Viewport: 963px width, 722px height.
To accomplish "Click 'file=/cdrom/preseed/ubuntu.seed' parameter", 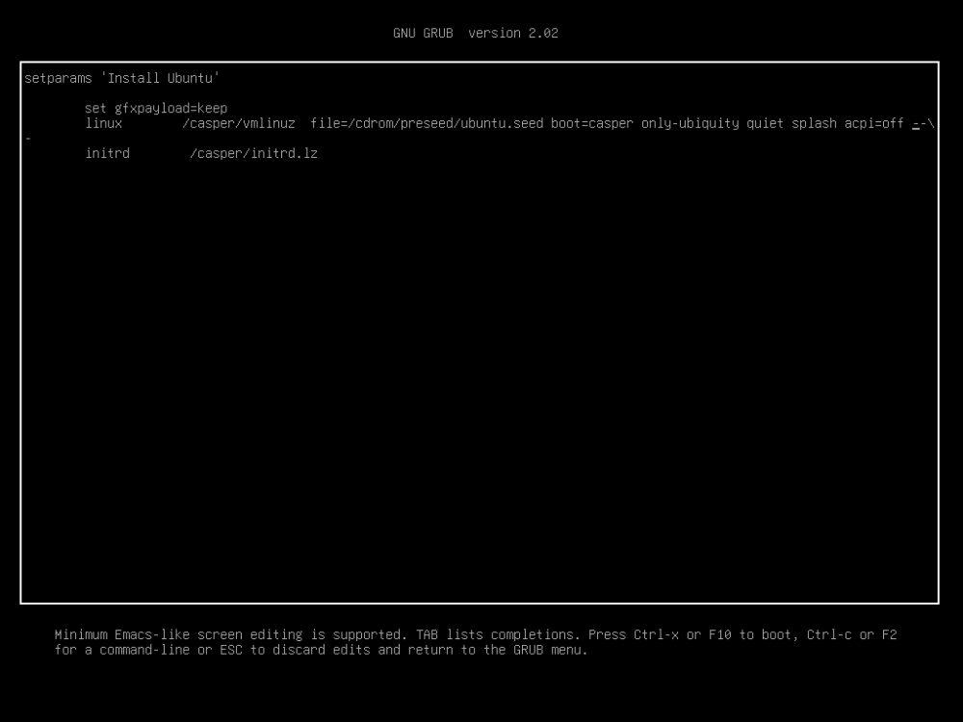I will click(x=427, y=123).
